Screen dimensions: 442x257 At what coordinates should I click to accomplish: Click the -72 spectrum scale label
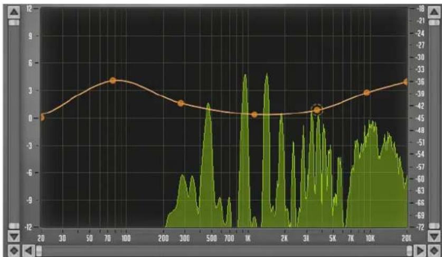click(420, 227)
